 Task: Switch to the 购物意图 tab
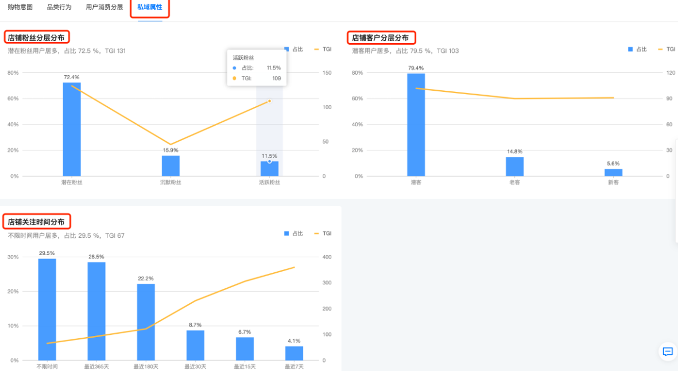pos(20,7)
